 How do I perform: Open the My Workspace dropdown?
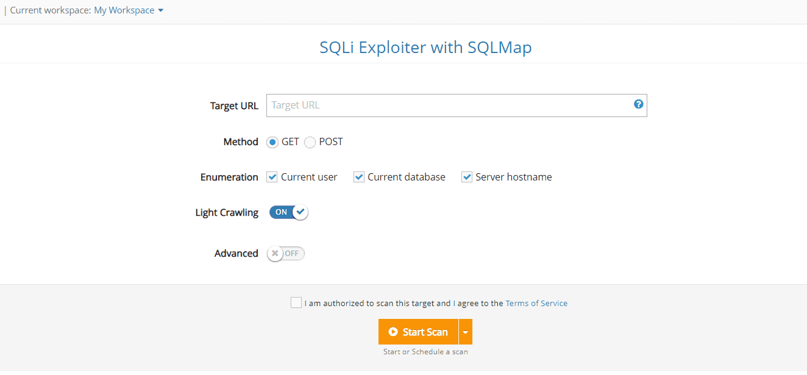click(x=124, y=10)
